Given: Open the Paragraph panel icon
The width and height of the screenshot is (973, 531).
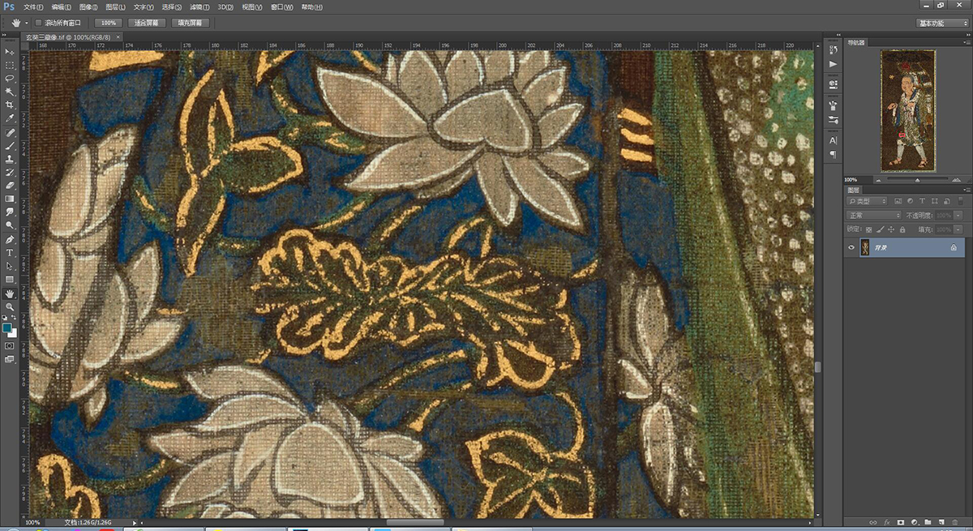Looking at the screenshot, I should pos(834,153).
